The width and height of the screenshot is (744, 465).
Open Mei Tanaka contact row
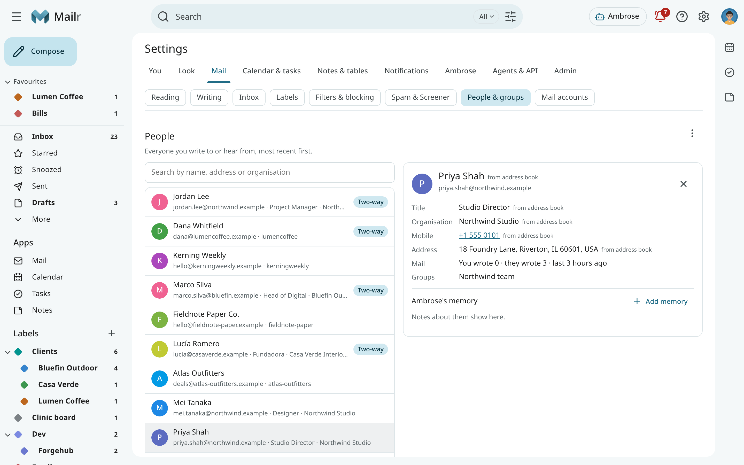(x=269, y=408)
